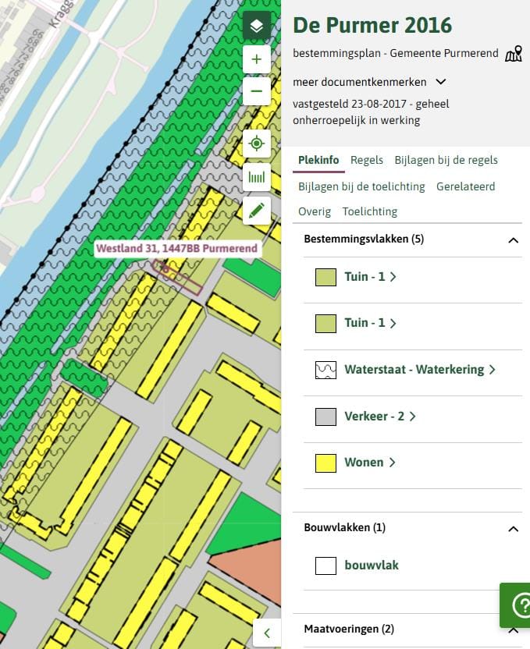Collapse the Bestemmingsvlakken section
Viewport: 530px width, 649px height.
click(513, 239)
